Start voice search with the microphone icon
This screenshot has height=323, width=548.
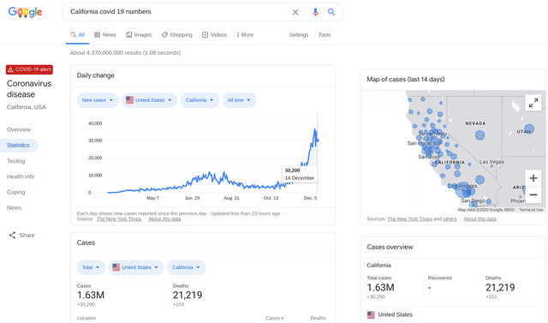click(x=315, y=12)
